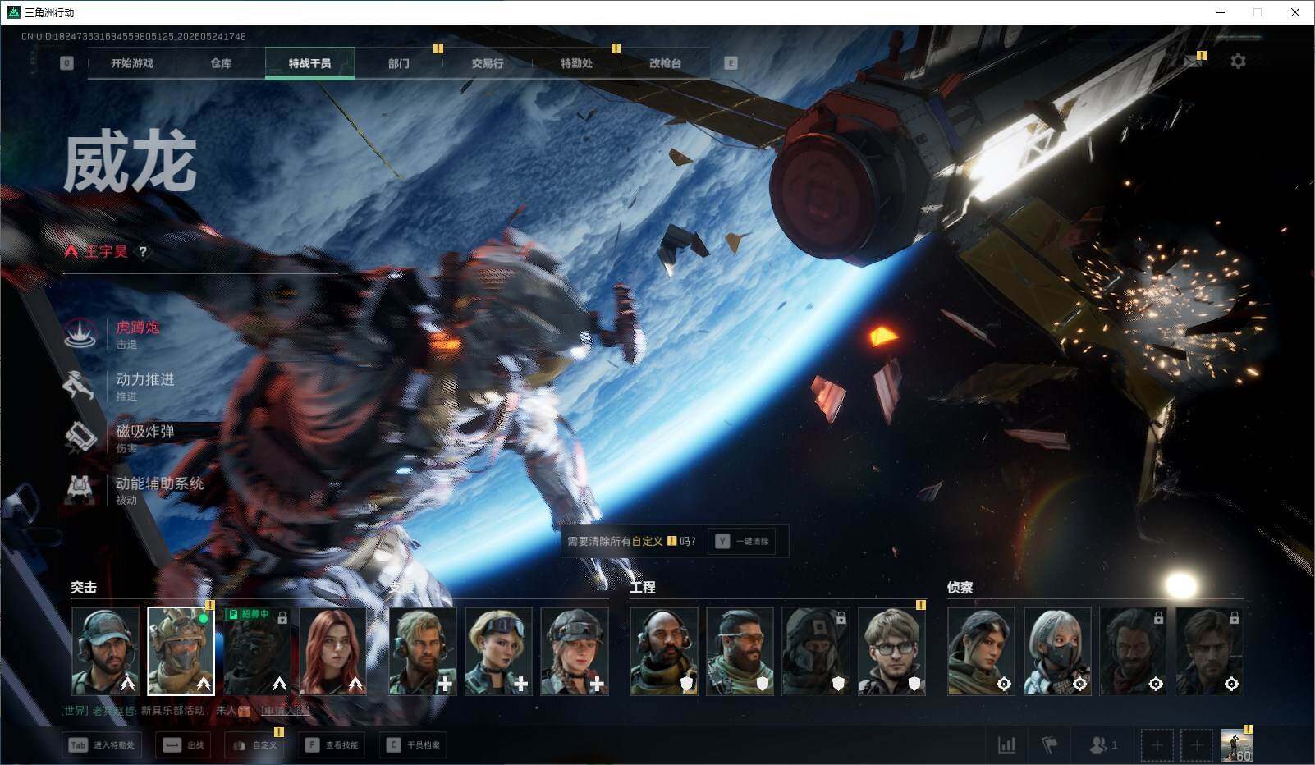Screen dimensions: 1315x765
Task: Select the highlighted helmeted assault operator portrait
Action: tap(181, 651)
